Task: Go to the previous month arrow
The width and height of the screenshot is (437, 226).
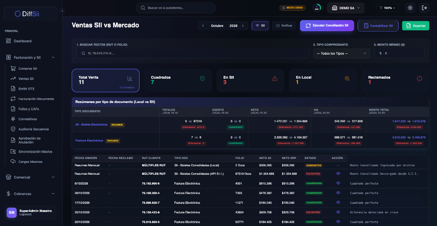Action: 203,26
